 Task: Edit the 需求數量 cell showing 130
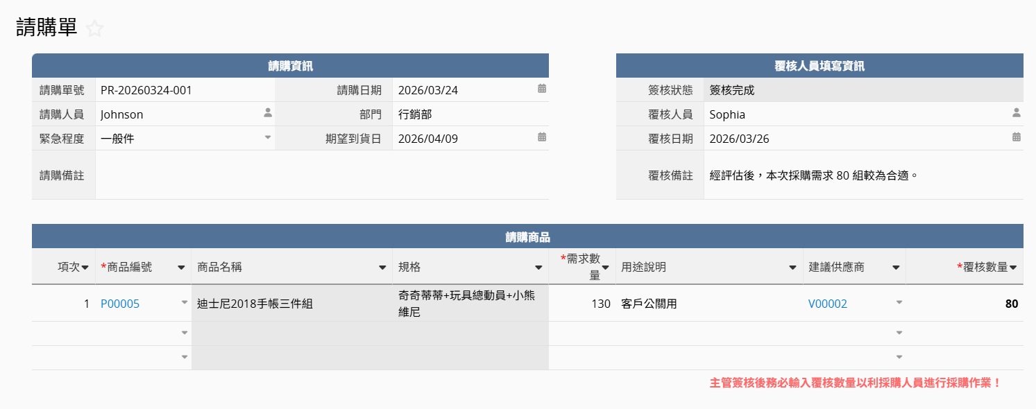(x=581, y=304)
